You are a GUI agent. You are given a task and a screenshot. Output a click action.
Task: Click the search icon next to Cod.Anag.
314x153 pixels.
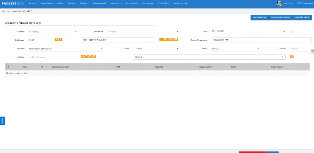[57, 39]
